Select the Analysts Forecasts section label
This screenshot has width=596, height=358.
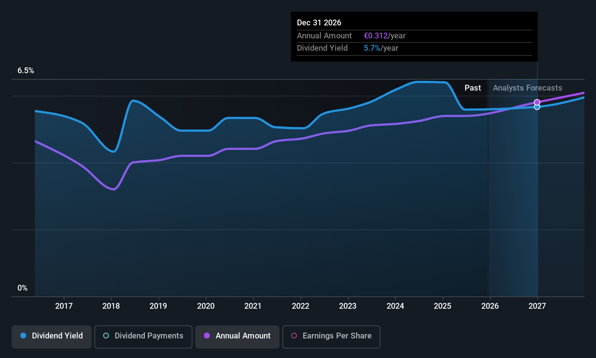[x=527, y=88]
